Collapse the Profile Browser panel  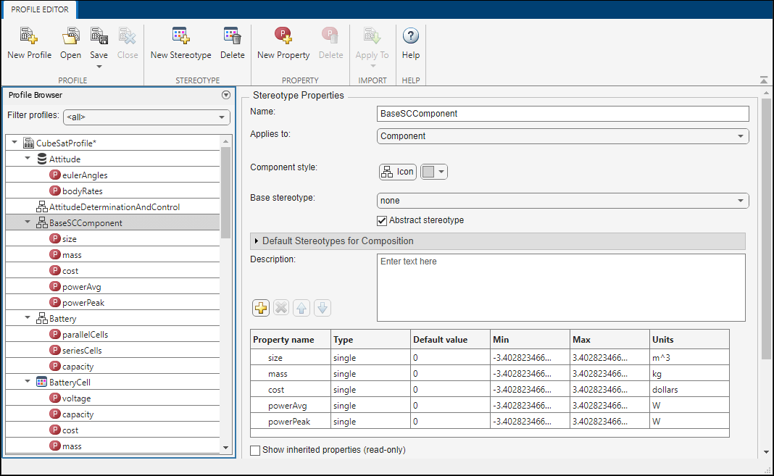[225, 94]
